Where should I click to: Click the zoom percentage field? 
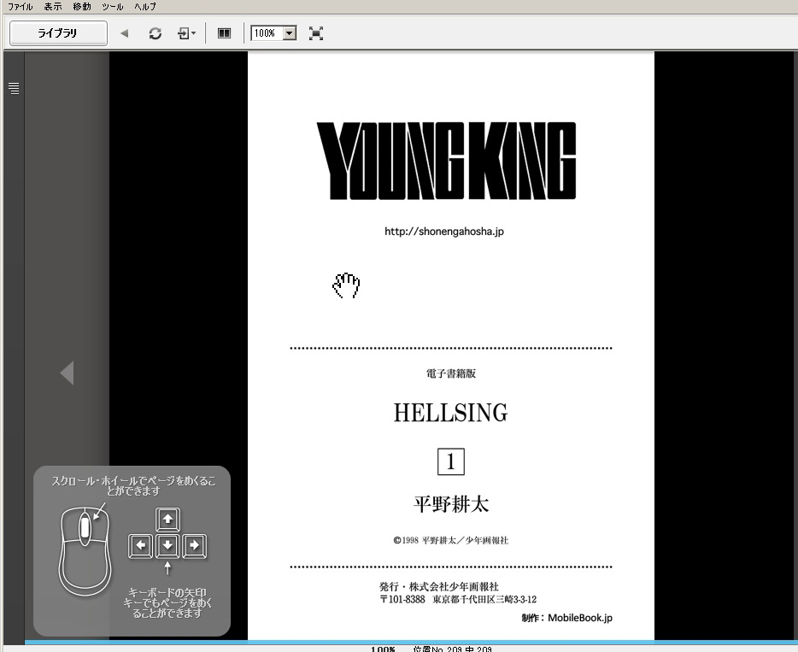click(x=267, y=33)
